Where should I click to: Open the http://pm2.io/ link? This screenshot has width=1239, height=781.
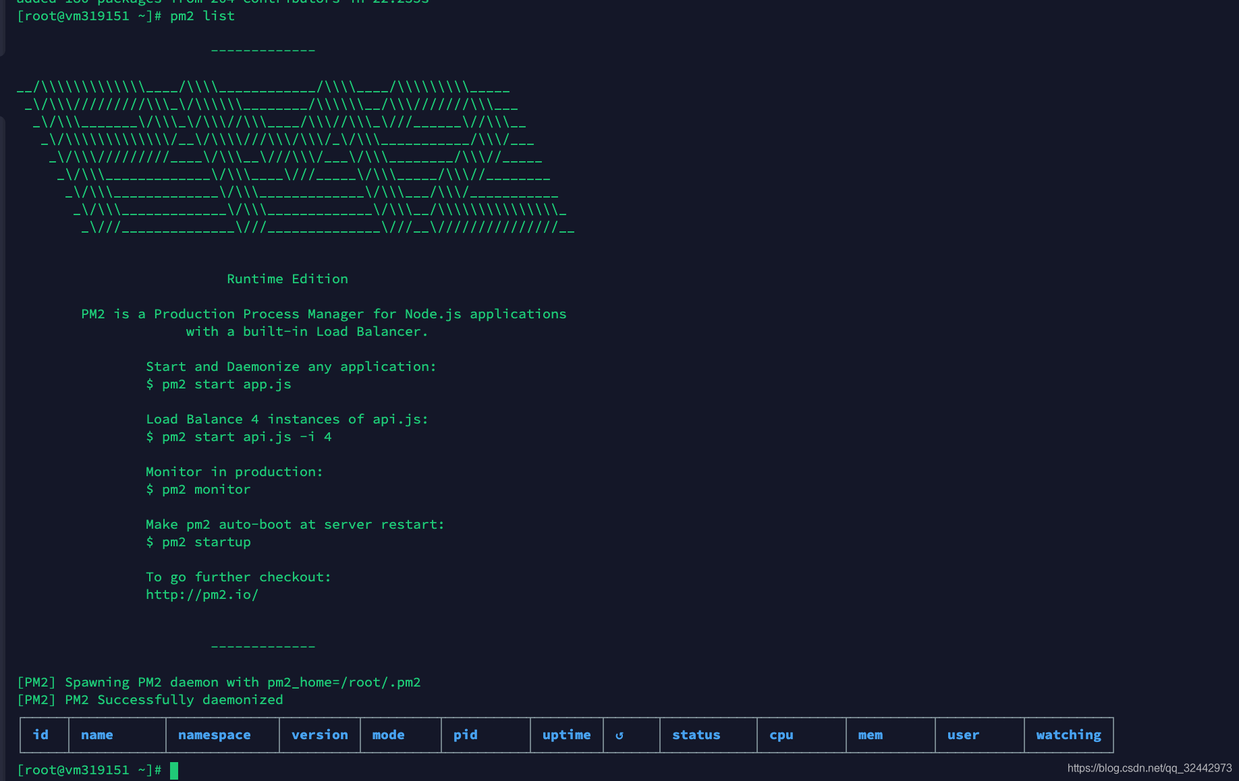point(202,595)
